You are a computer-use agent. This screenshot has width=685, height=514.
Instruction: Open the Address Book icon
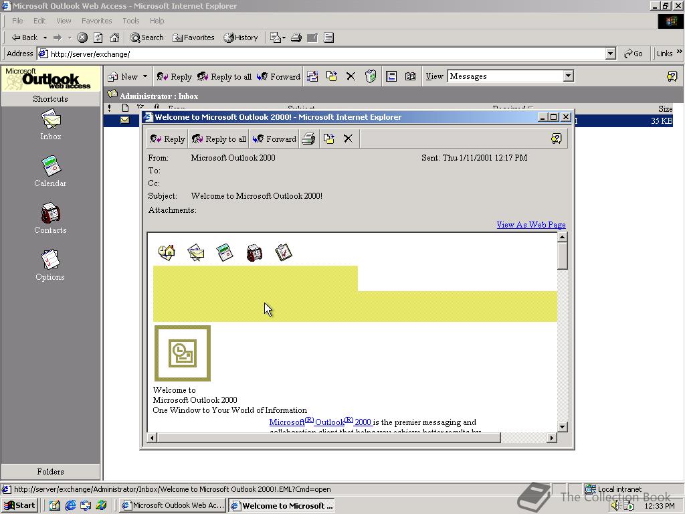pos(410,76)
